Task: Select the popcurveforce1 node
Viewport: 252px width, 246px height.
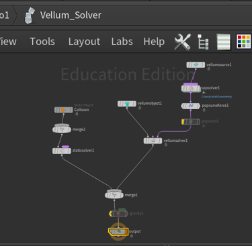Action: pyautogui.click(x=191, y=106)
